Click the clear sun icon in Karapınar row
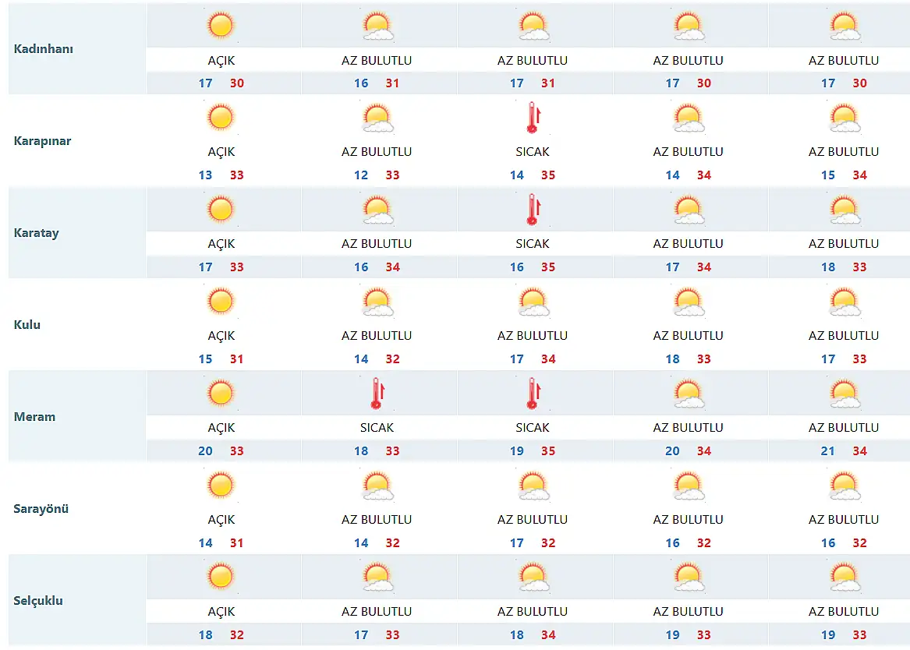This screenshot has height=650, width=910. pyautogui.click(x=221, y=118)
